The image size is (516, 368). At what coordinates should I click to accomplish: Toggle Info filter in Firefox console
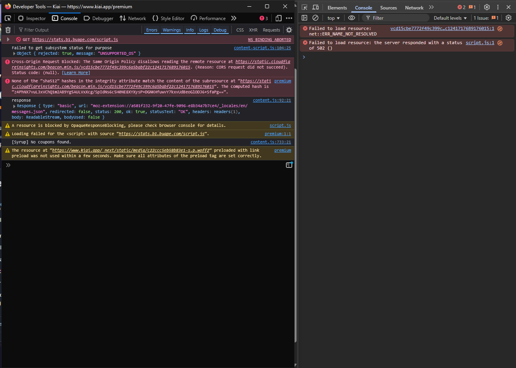pyautogui.click(x=190, y=30)
